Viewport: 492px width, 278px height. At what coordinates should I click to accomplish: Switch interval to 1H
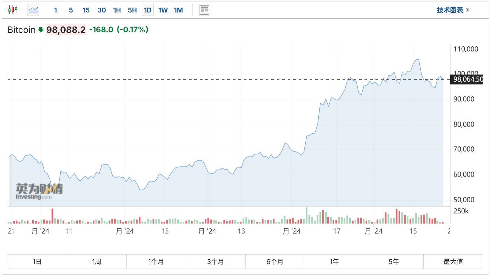pos(117,10)
